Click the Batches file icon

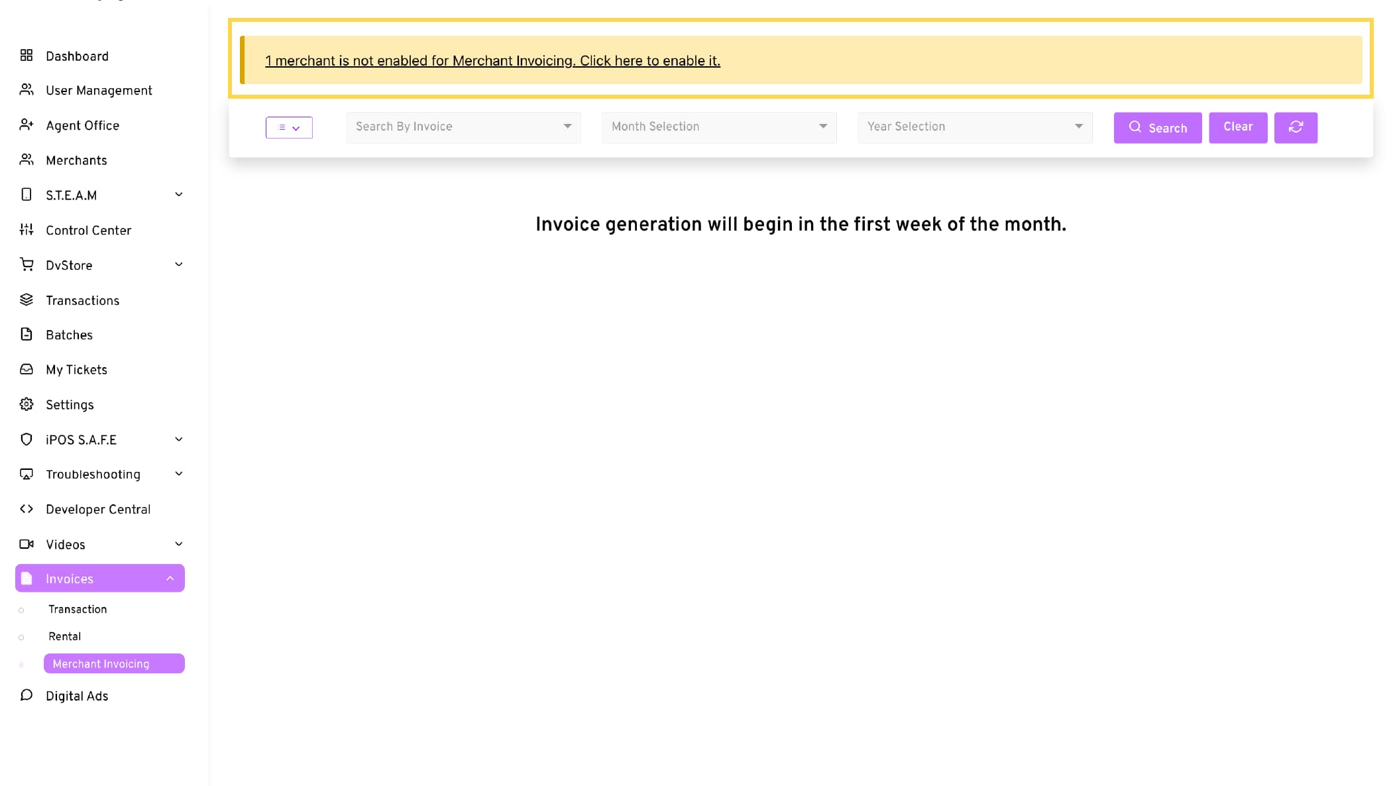[x=27, y=335]
